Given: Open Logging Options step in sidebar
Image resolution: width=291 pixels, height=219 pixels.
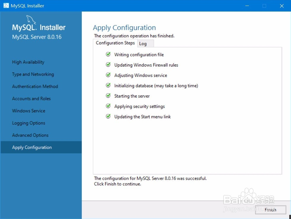Looking at the screenshot, I should (x=28, y=123).
